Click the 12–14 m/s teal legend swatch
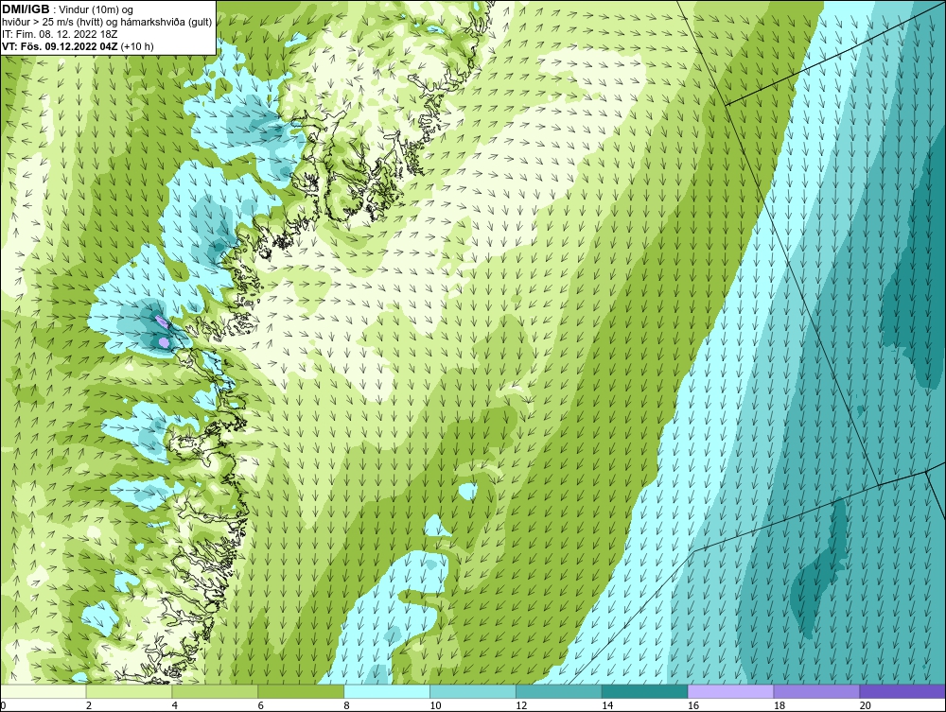946x712 pixels. (559, 691)
